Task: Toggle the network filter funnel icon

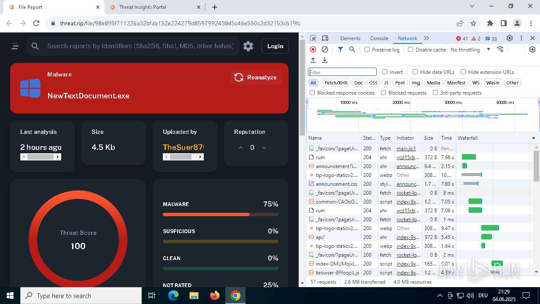Action: (x=340, y=49)
